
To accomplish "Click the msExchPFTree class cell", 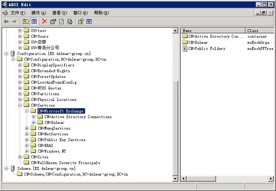I will point(260,48).
